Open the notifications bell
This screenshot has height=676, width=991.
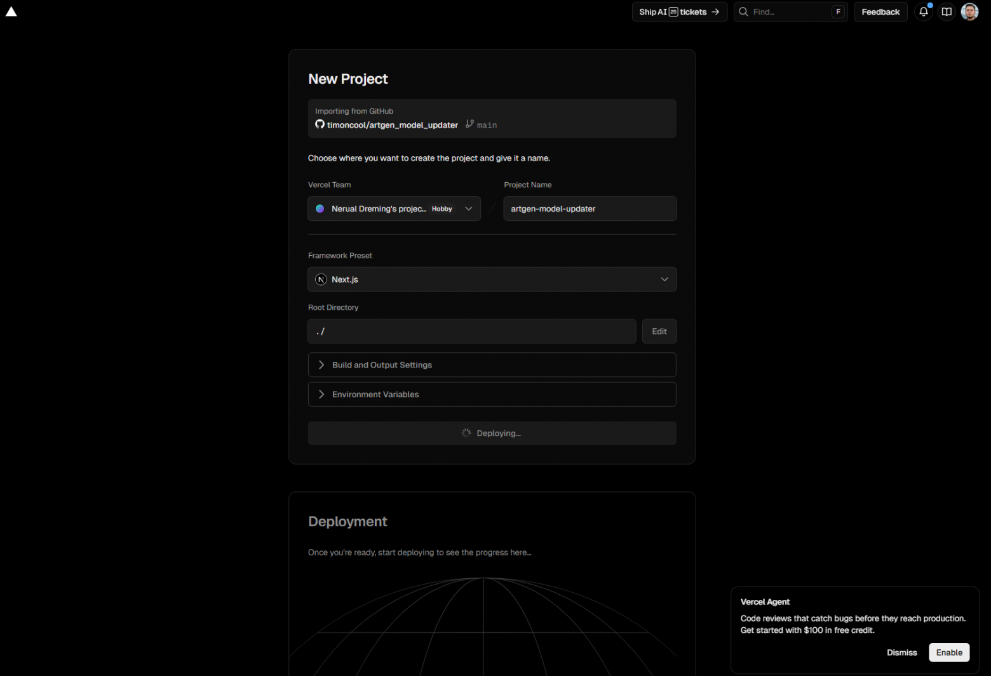(924, 12)
